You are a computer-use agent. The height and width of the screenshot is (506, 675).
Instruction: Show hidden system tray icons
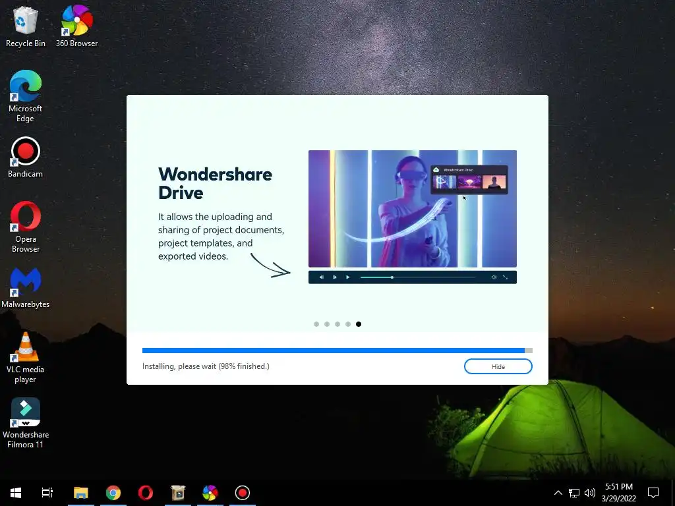tap(558, 493)
